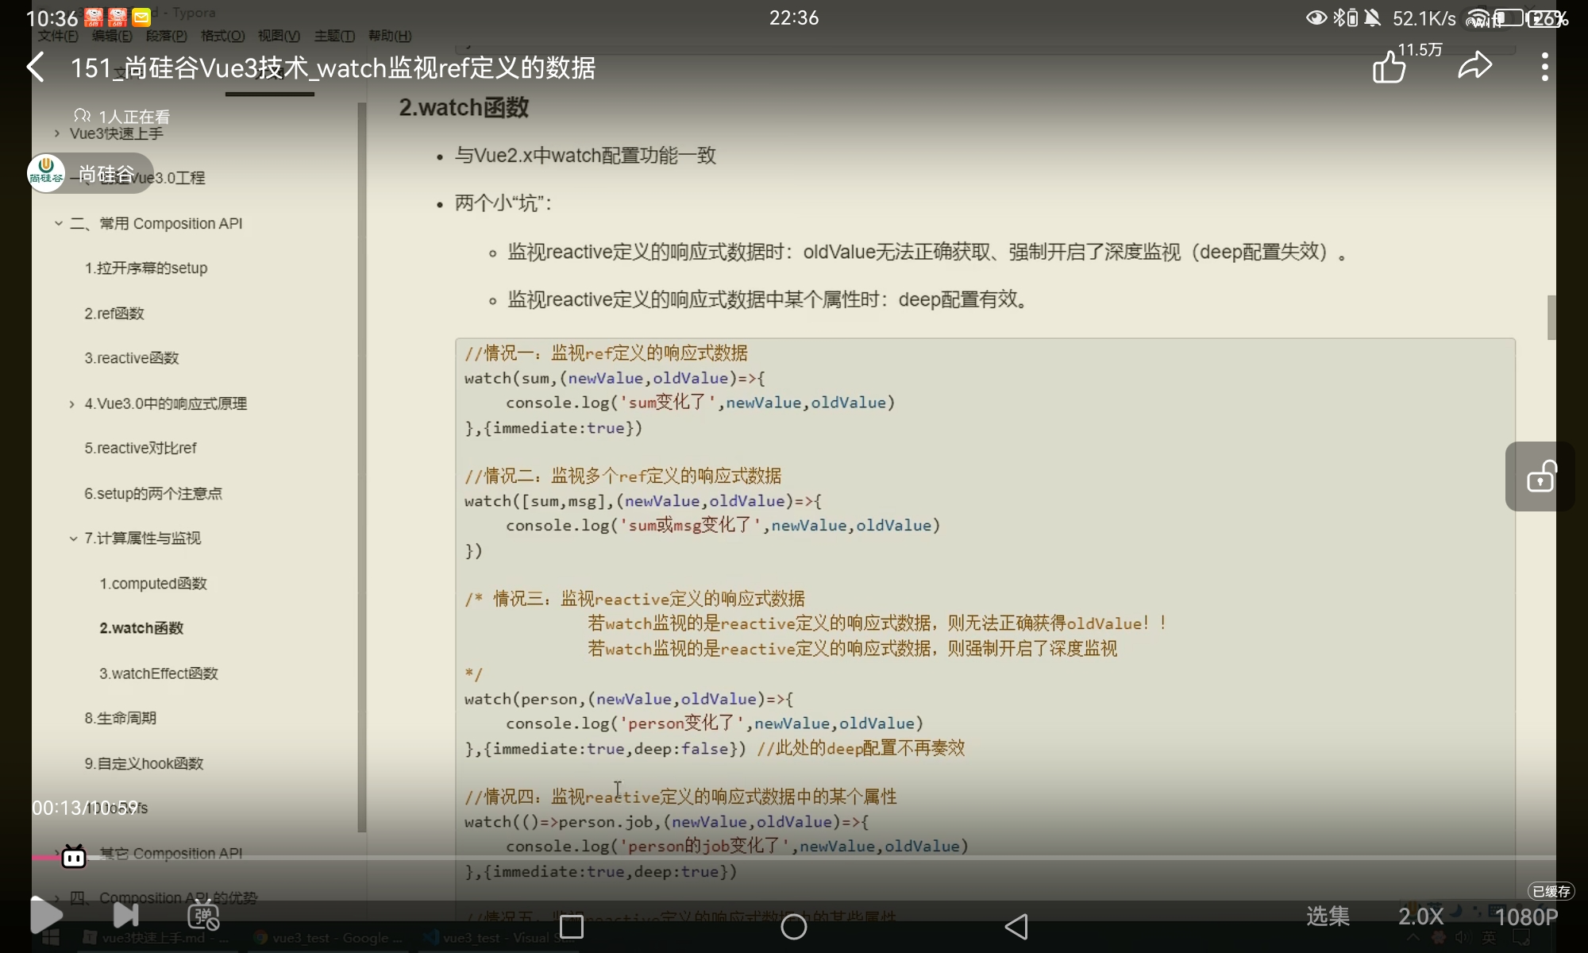Collapse 7.计算属性与监视 outline section
The image size is (1588, 953).
[x=73, y=538]
